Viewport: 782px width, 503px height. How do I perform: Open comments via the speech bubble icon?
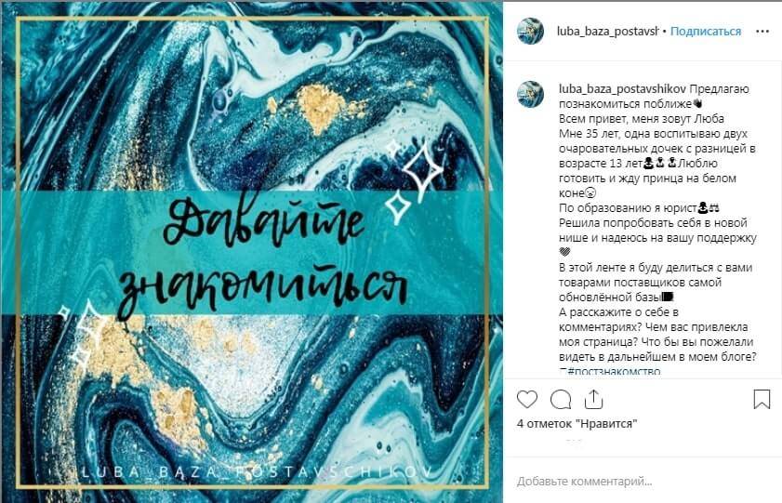[561, 400]
